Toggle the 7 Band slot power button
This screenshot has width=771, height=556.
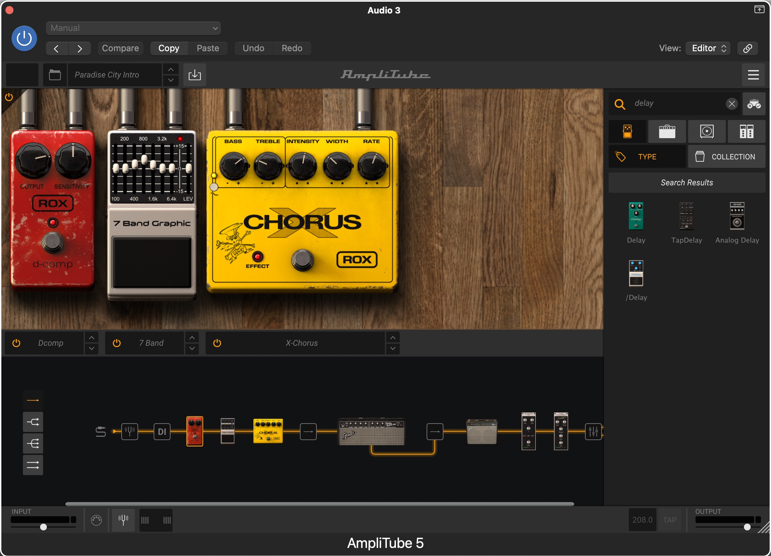[117, 343]
